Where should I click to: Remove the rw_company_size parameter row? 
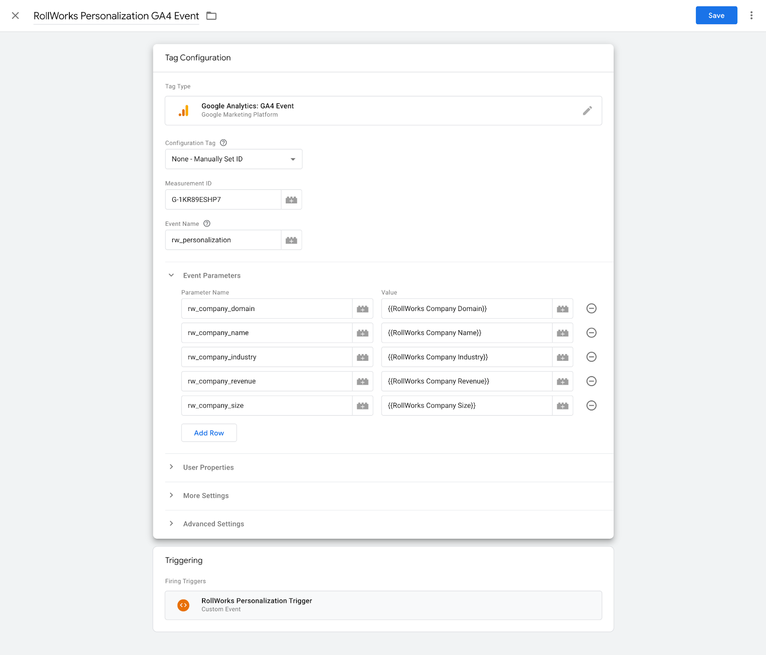591,405
